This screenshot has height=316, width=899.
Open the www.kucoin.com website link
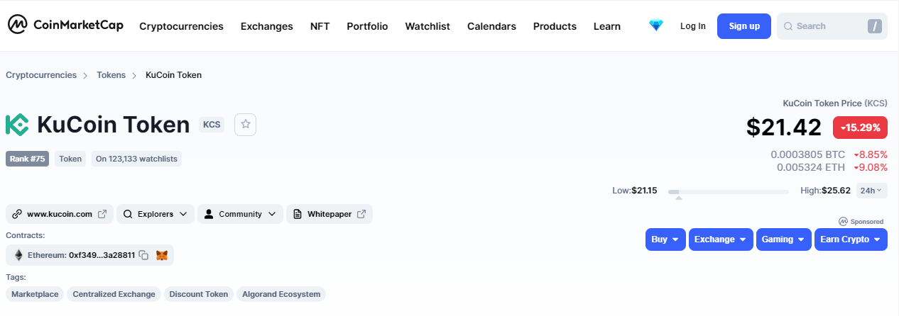tap(60, 214)
